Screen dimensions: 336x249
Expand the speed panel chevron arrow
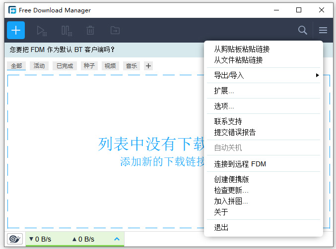pos(117,239)
